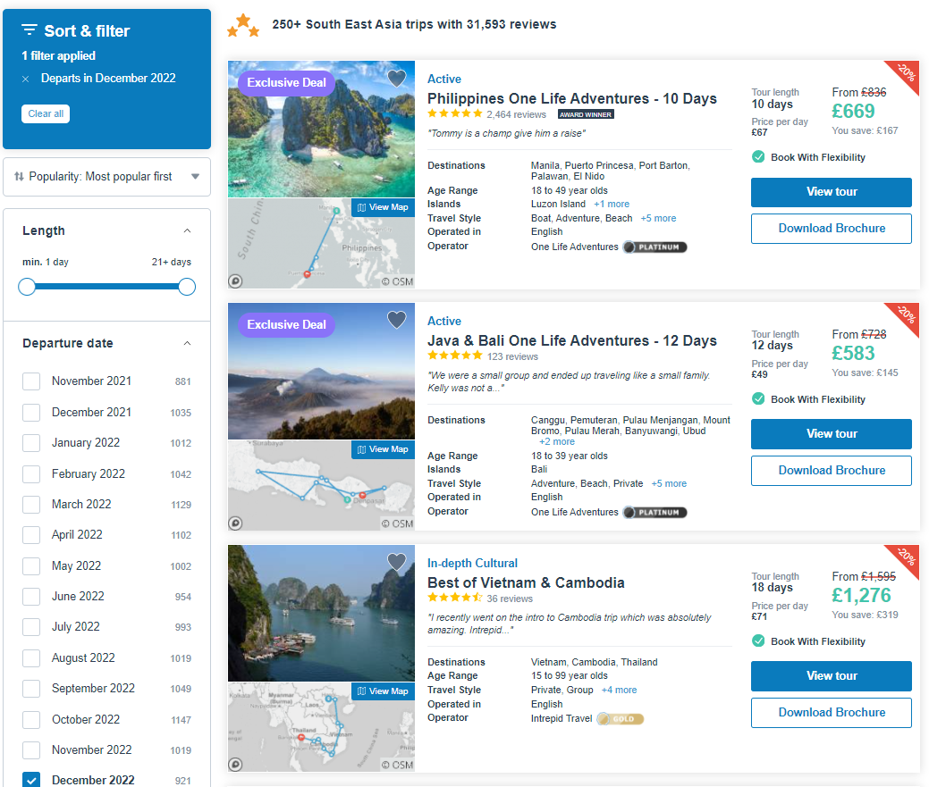Expand +2 more destinations on Java & Bali tour
929x787 pixels.
(557, 441)
